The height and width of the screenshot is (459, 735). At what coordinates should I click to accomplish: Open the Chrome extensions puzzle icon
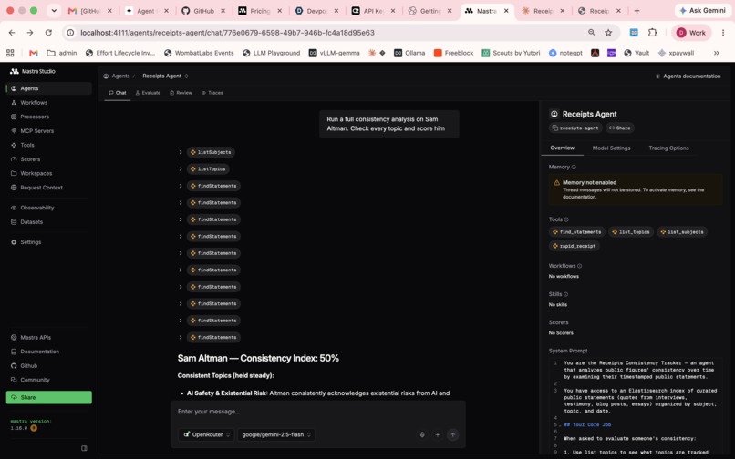click(653, 33)
